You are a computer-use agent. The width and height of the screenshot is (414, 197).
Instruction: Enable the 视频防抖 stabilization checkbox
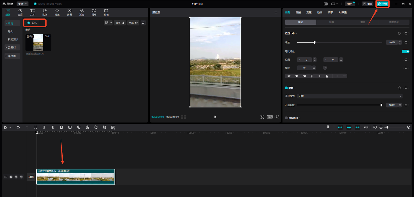[x=286, y=118]
